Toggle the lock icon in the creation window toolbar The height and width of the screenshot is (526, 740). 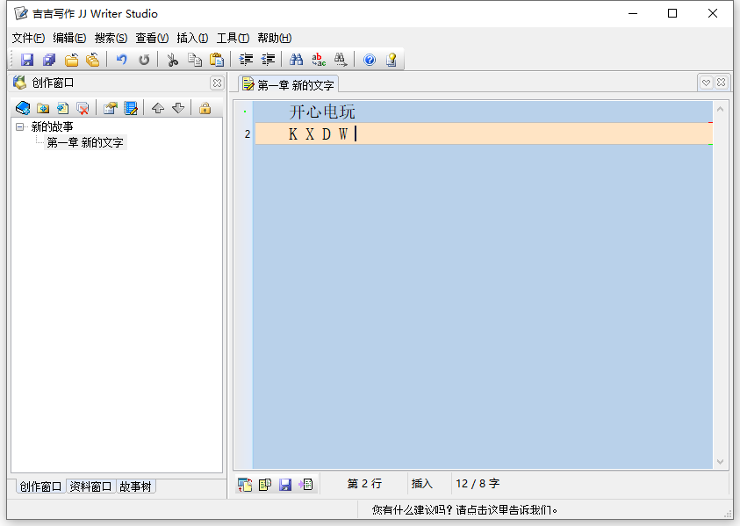click(204, 107)
